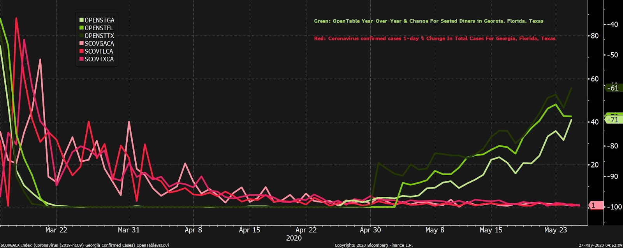Select the SCOVTXCA series label
This screenshot has width=623, height=248.
click(x=99, y=59)
